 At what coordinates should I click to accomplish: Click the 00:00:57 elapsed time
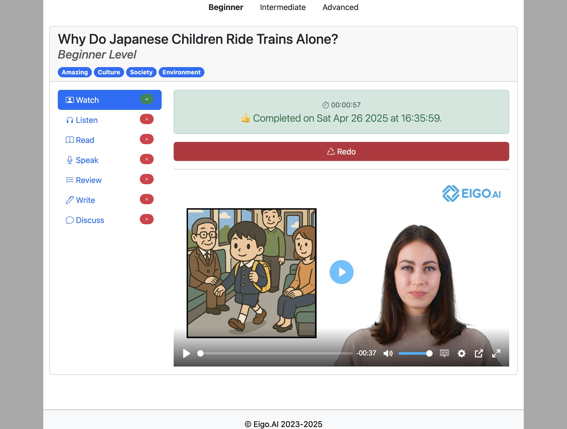click(346, 105)
